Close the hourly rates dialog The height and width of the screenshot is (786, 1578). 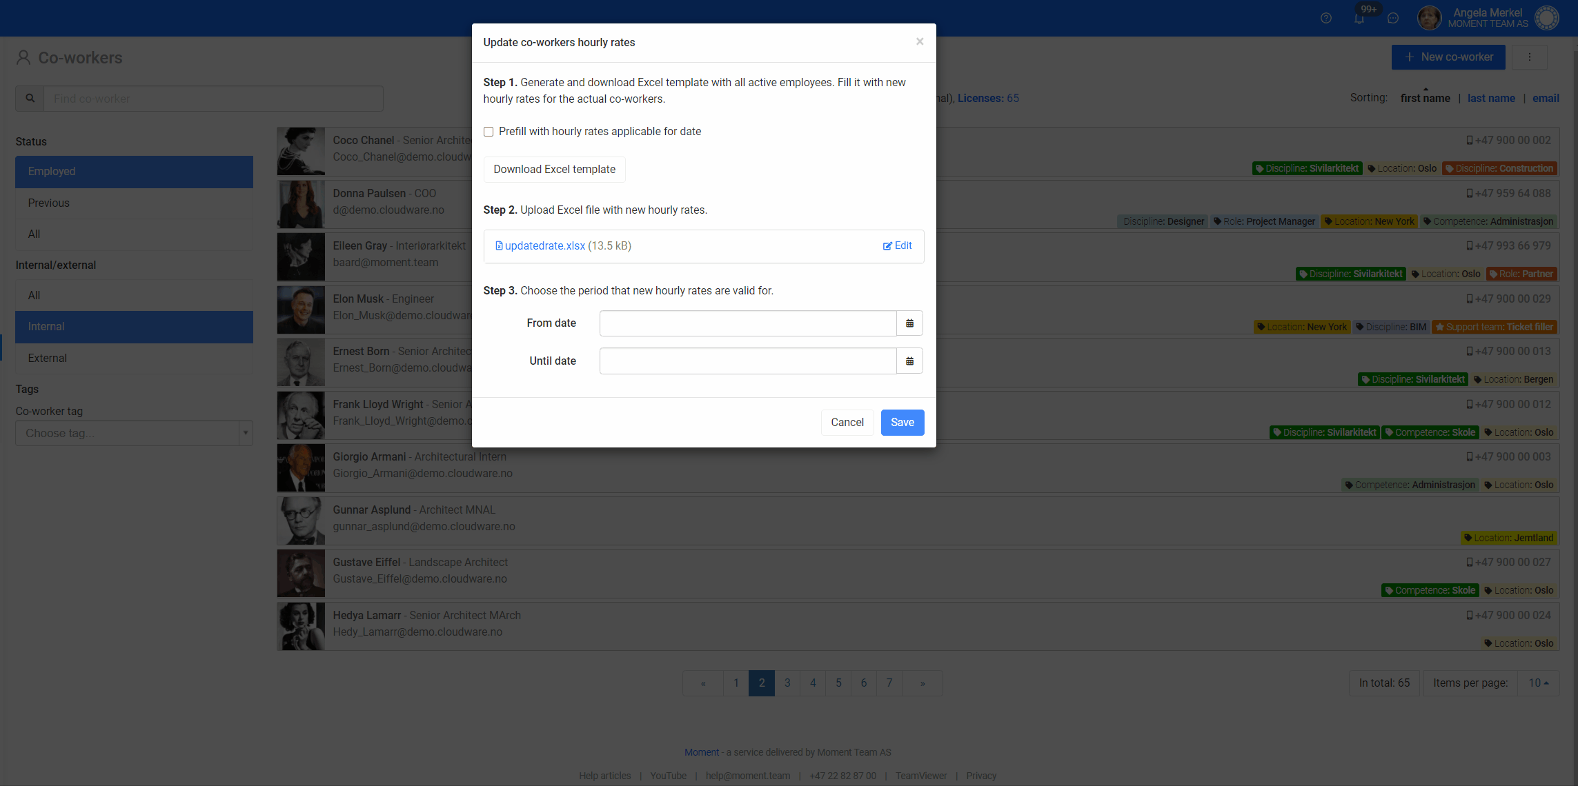click(x=919, y=42)
